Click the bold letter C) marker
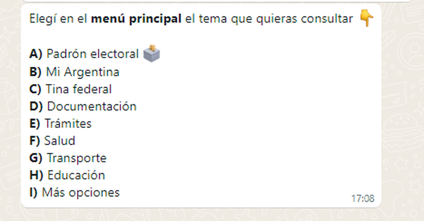 click(x=35, y=89)
